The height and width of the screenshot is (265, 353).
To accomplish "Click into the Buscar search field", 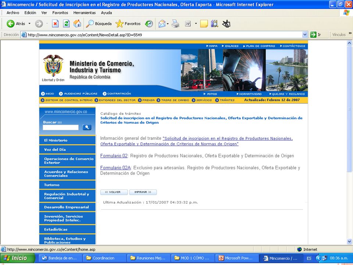I will pyautogui.click(x=61, y=127).
